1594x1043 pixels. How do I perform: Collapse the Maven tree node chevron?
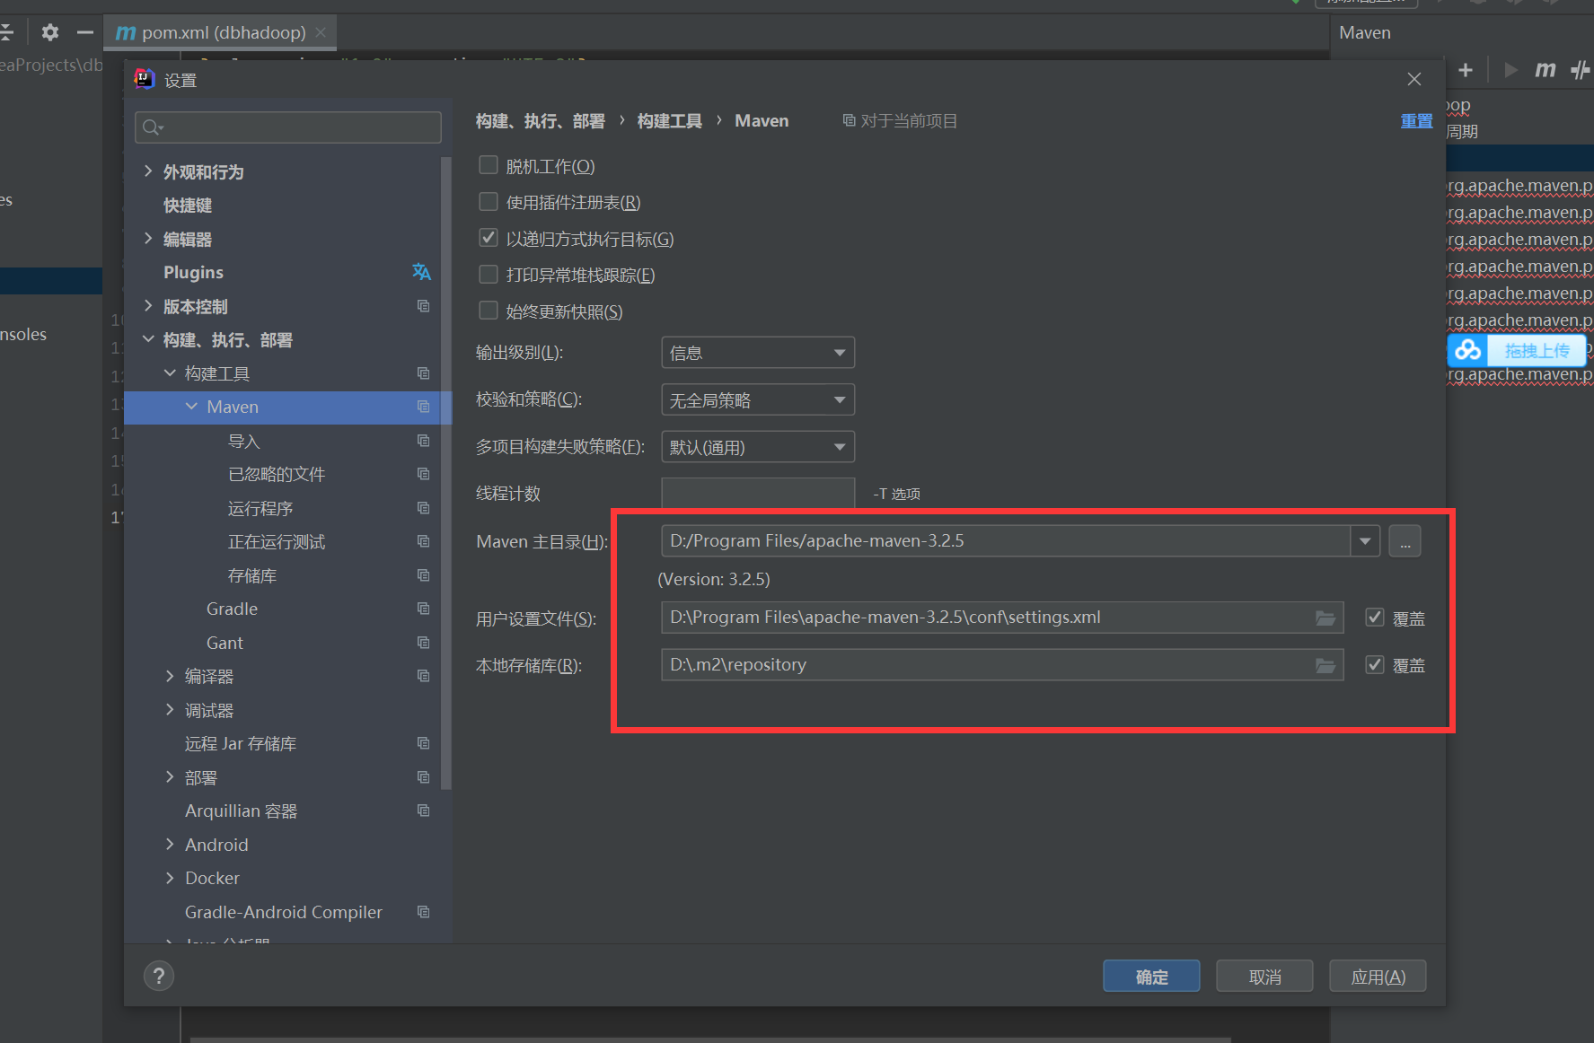[191, 407]
